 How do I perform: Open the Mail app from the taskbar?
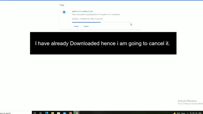coord(64,113)
